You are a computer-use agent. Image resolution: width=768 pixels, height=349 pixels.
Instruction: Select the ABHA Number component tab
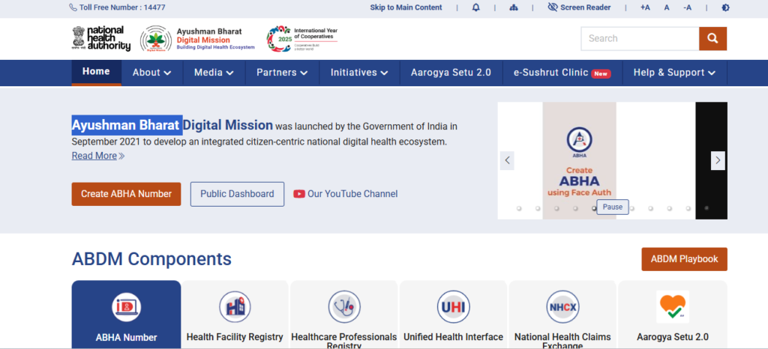[x=126, y=315]
